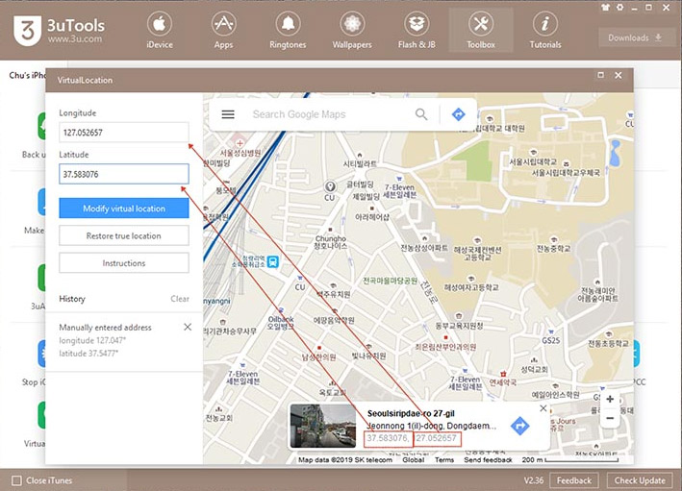Open the Apps section
682x491 pixels.
coord(223,30)
